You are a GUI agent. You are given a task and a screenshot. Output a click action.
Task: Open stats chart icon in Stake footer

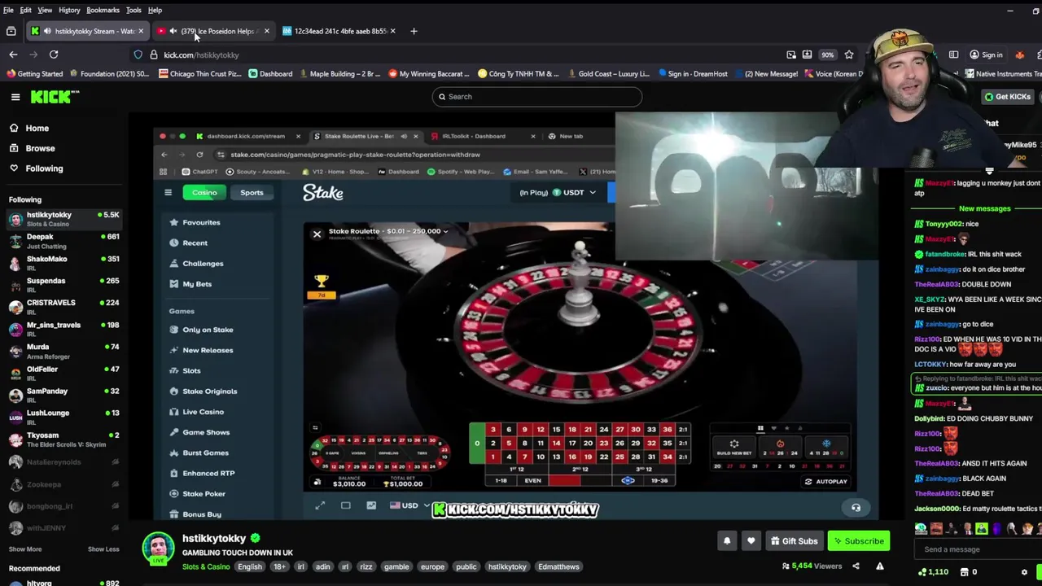pyautogui.click(x=371, y=505)
